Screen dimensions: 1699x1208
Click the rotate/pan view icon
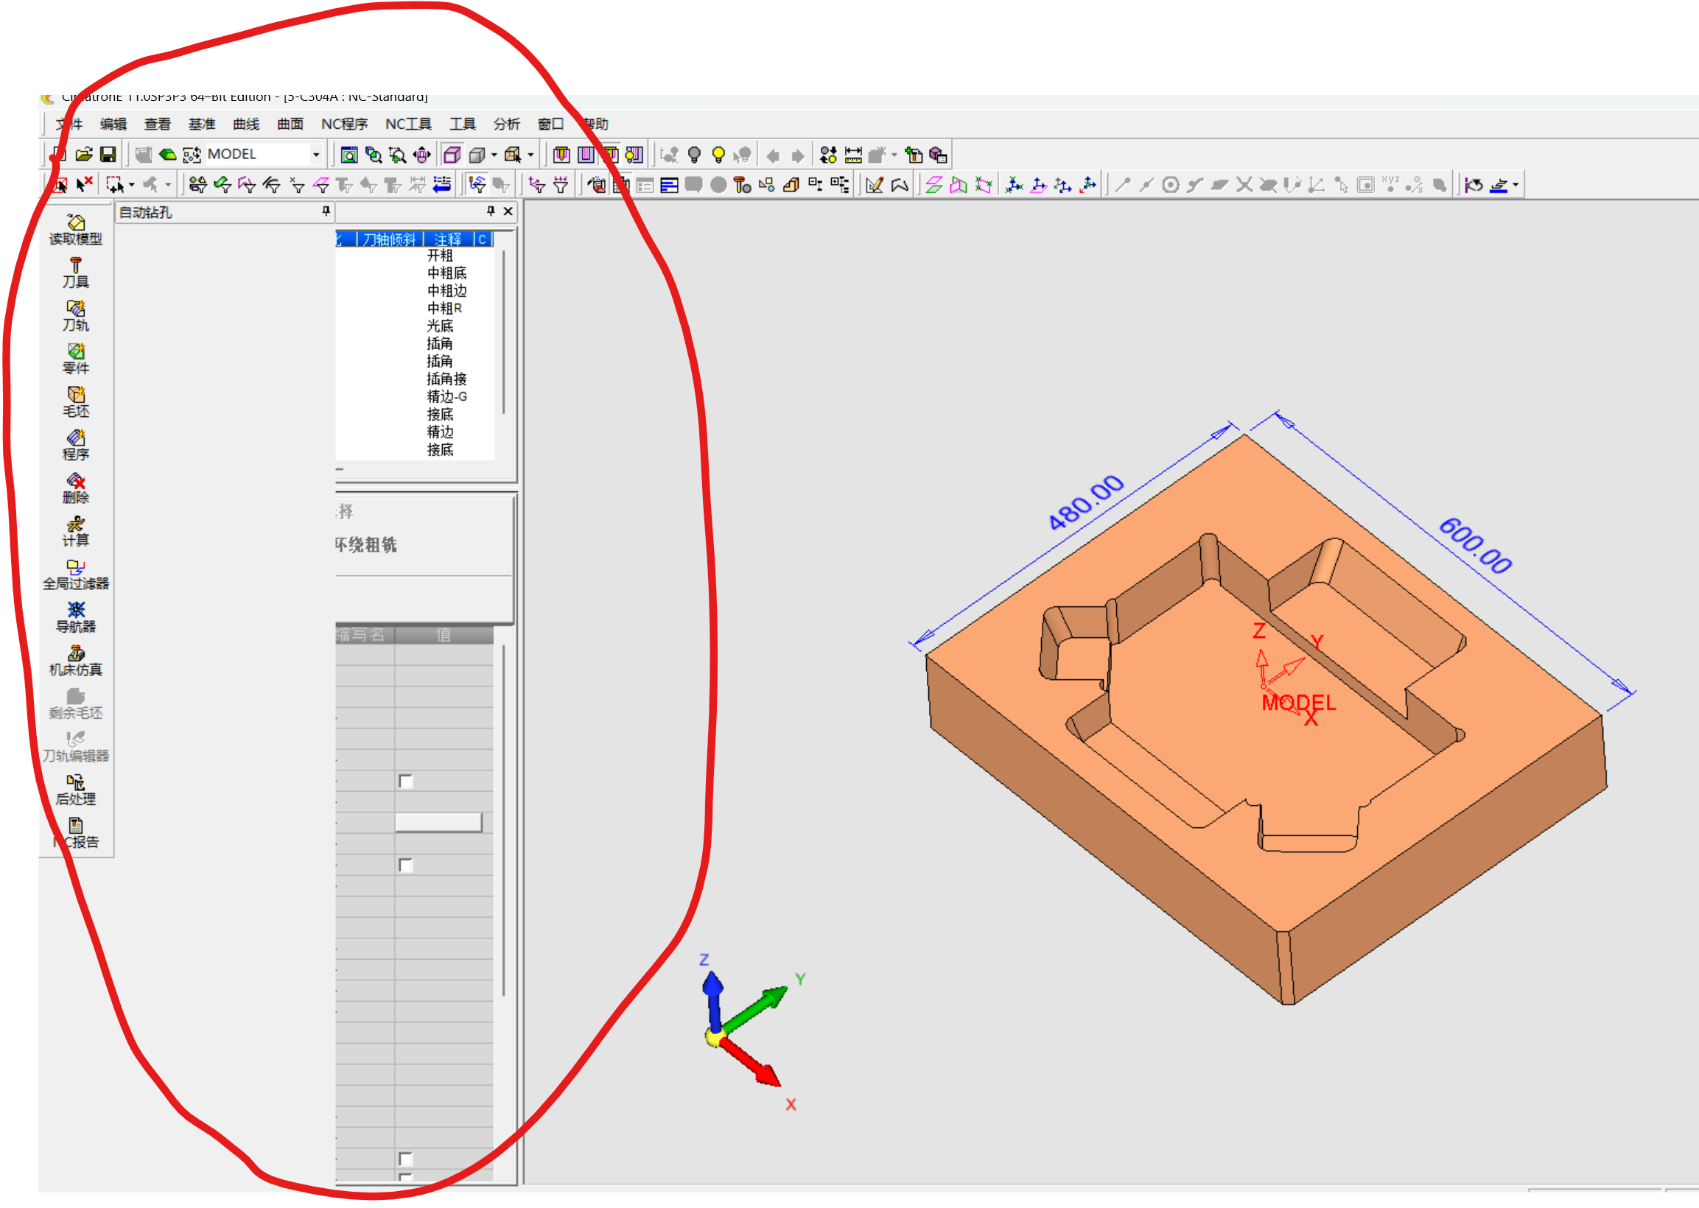(x=421, y=155)
